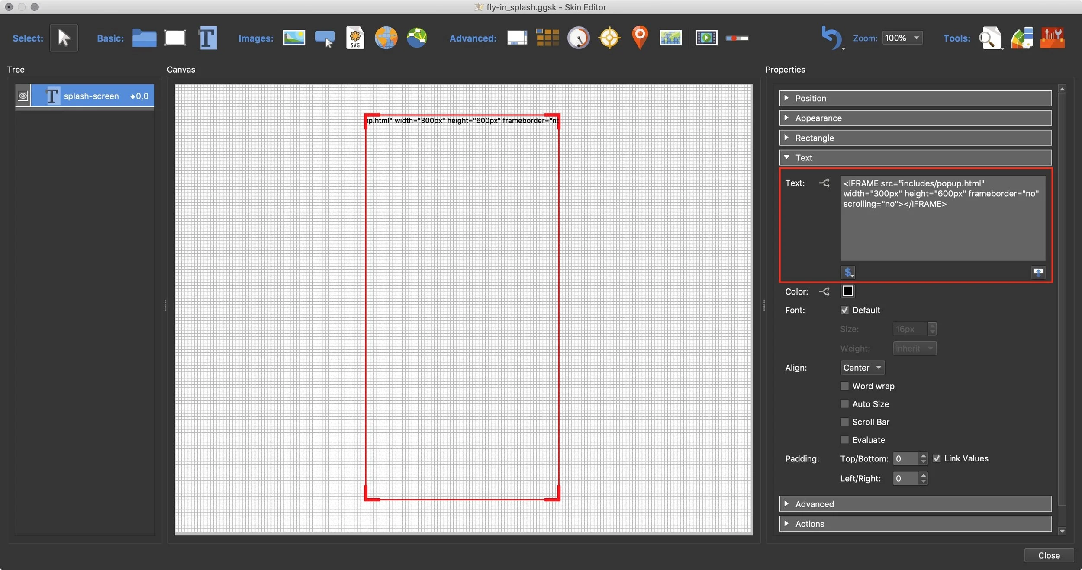1082x570 pixels.
Task: Add a Text Field element
Action: tap(207, 38)
